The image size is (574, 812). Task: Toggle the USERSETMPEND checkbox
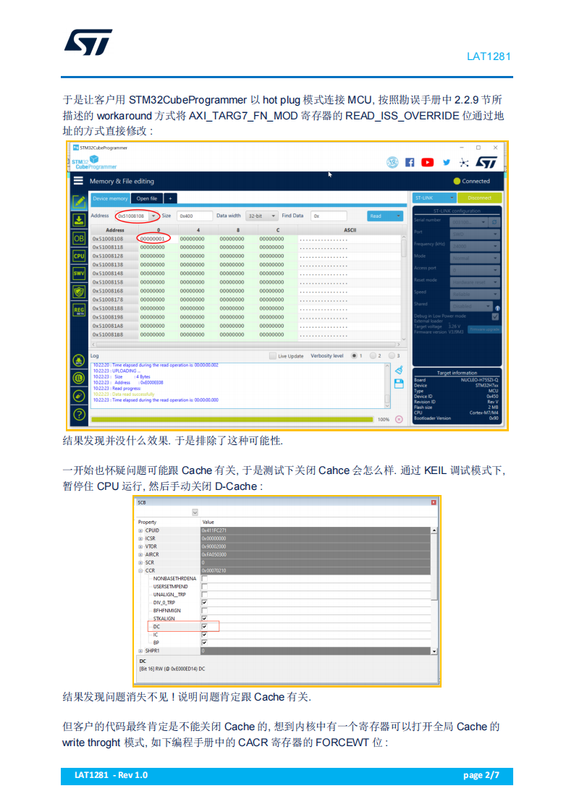(204, 587)
